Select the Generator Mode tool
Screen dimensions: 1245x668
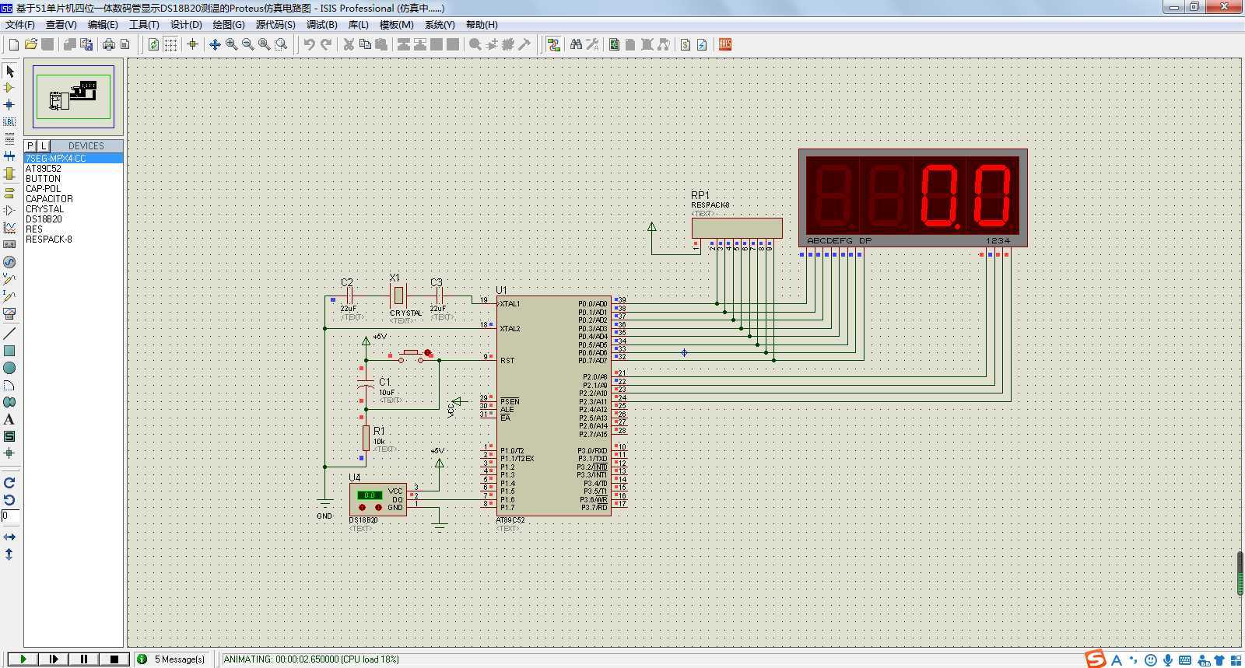tap(9, 262)
